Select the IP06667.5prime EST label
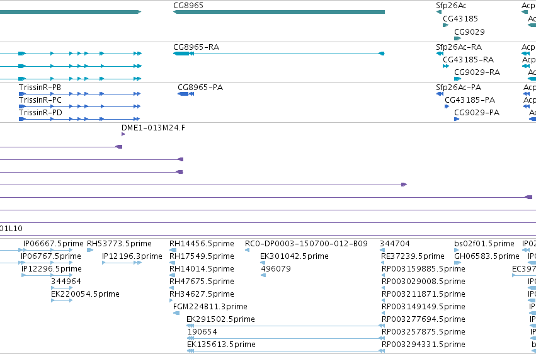The image size is (536, 354). click(x=54, y=244)
